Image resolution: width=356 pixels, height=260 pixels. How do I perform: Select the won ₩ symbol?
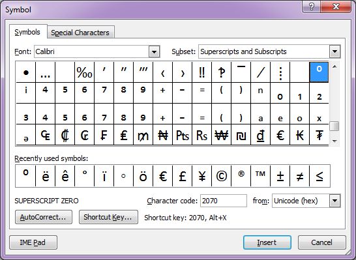click(221, 135)
